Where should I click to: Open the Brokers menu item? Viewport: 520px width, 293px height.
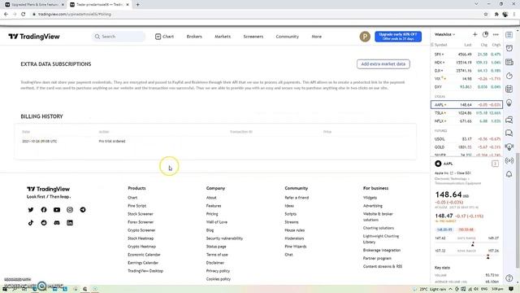pos(194,37)
